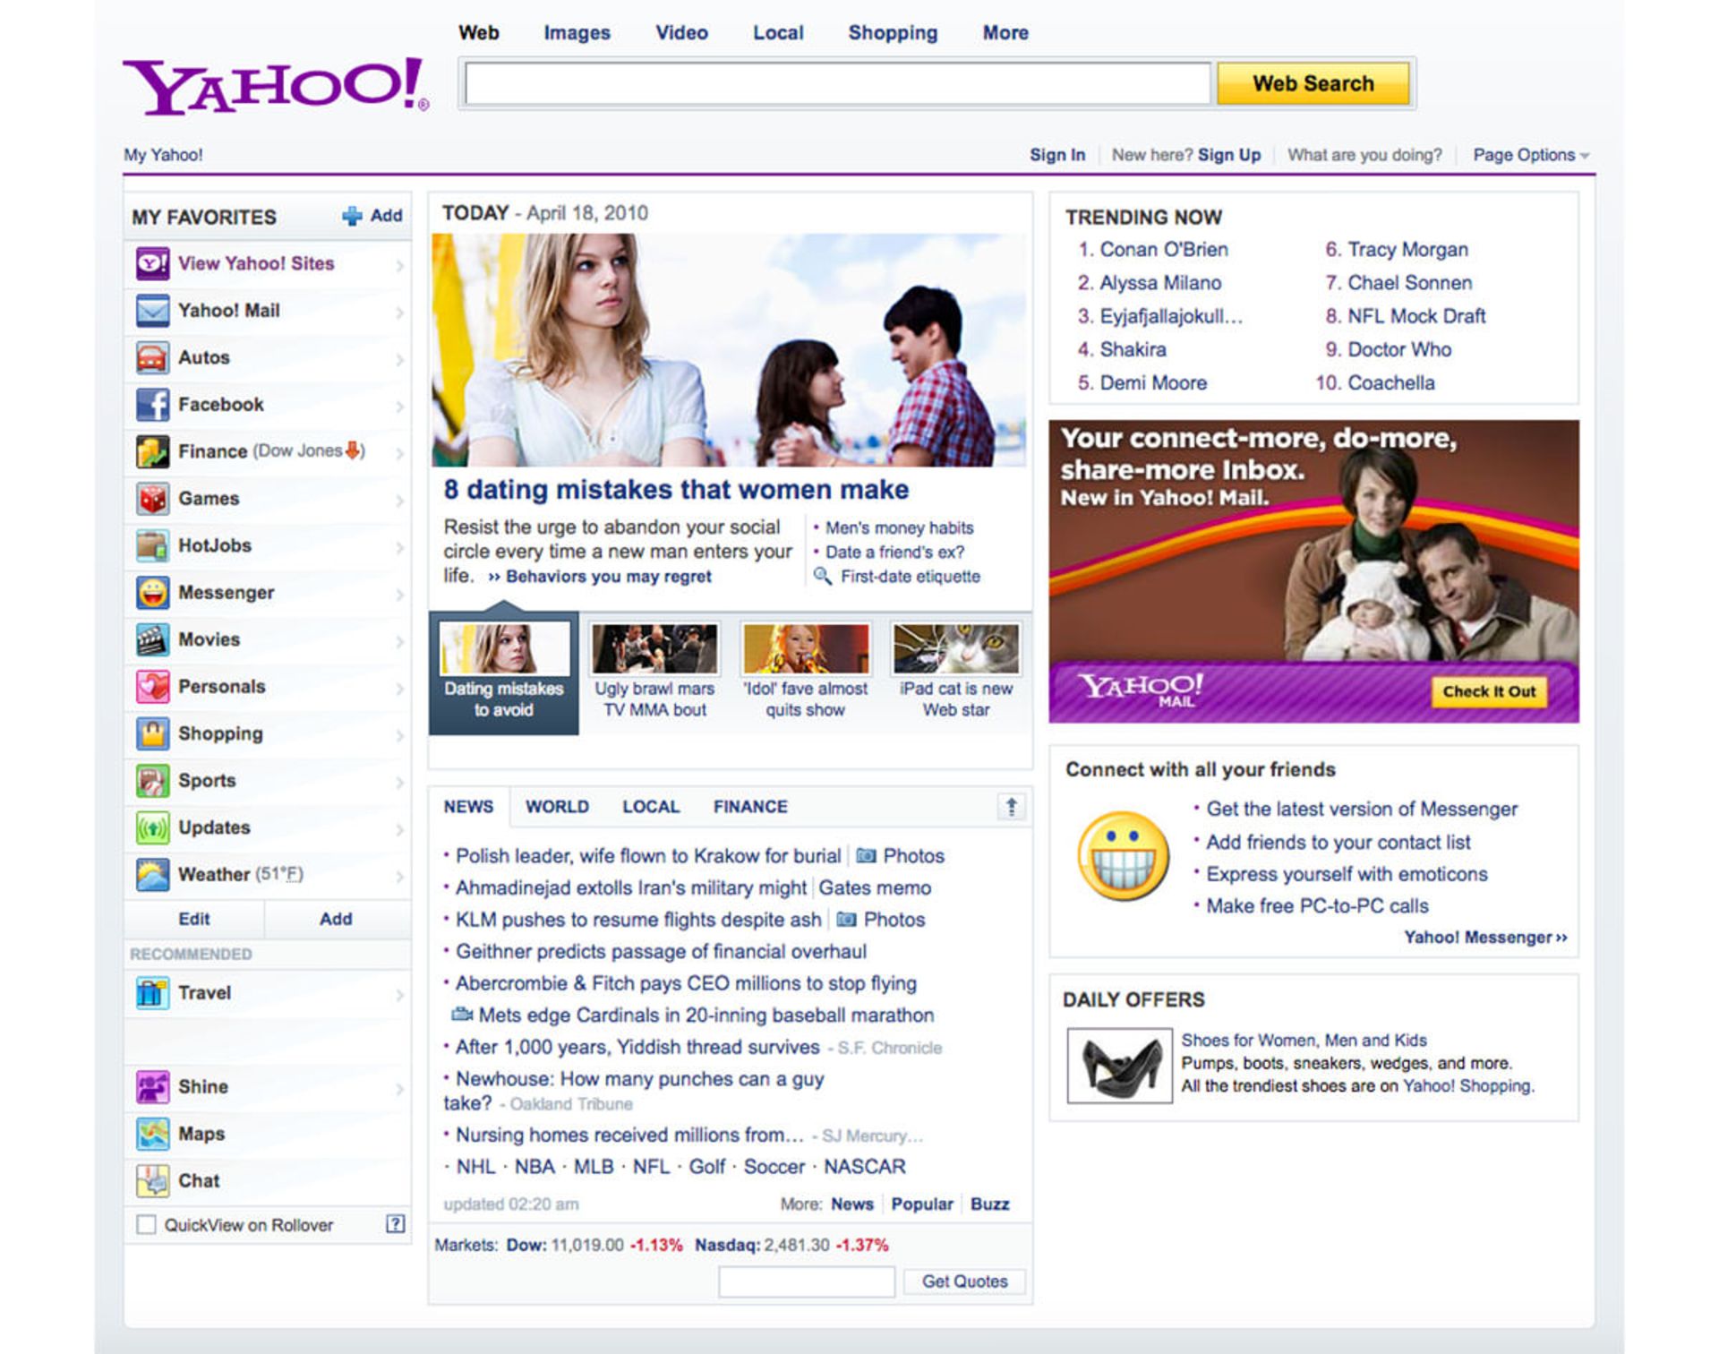Click the Edit favorites button
This screenshot has height=1354, width=1719.
coord(193,919)
